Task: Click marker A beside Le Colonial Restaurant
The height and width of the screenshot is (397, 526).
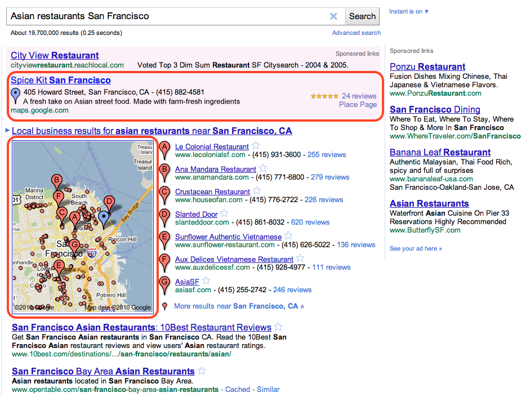Action: (x=164, y=150)
